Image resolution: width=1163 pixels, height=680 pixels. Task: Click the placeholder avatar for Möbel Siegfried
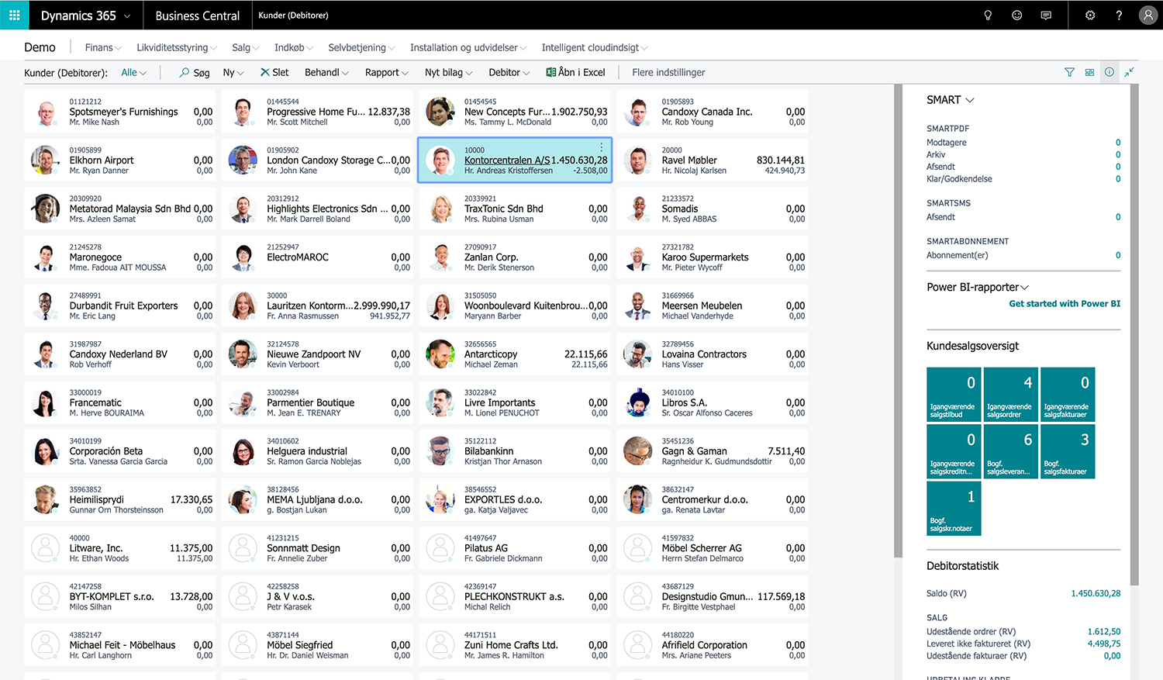click(x=243, y=645)
